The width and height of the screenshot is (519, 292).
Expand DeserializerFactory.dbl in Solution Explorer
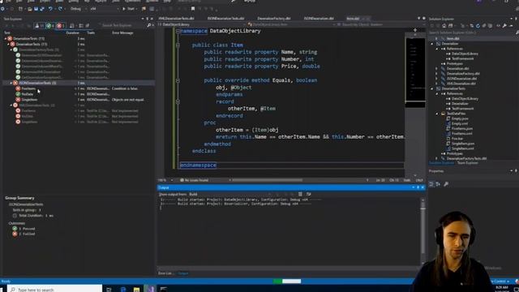tap(436, 74)
